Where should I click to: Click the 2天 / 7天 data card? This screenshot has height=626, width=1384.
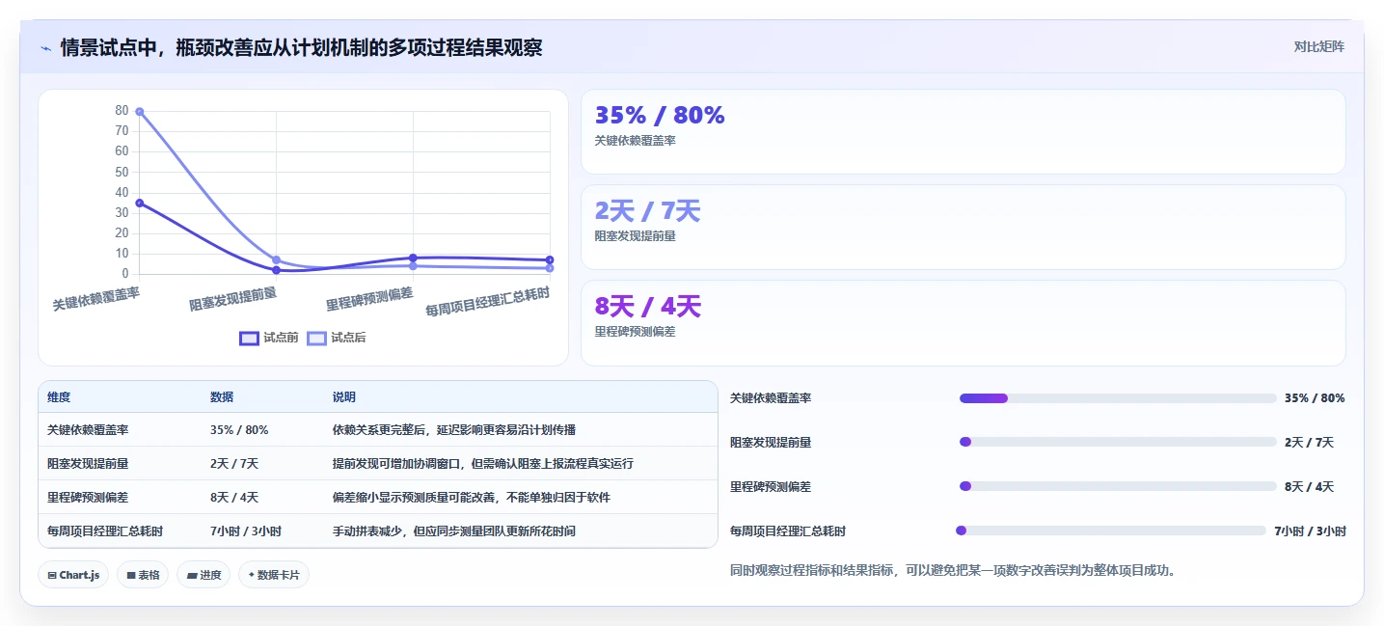point(963,227)
